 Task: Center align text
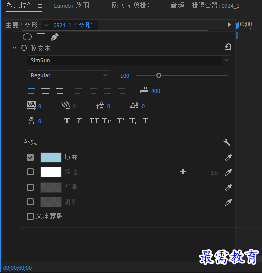tap(46, 90)
